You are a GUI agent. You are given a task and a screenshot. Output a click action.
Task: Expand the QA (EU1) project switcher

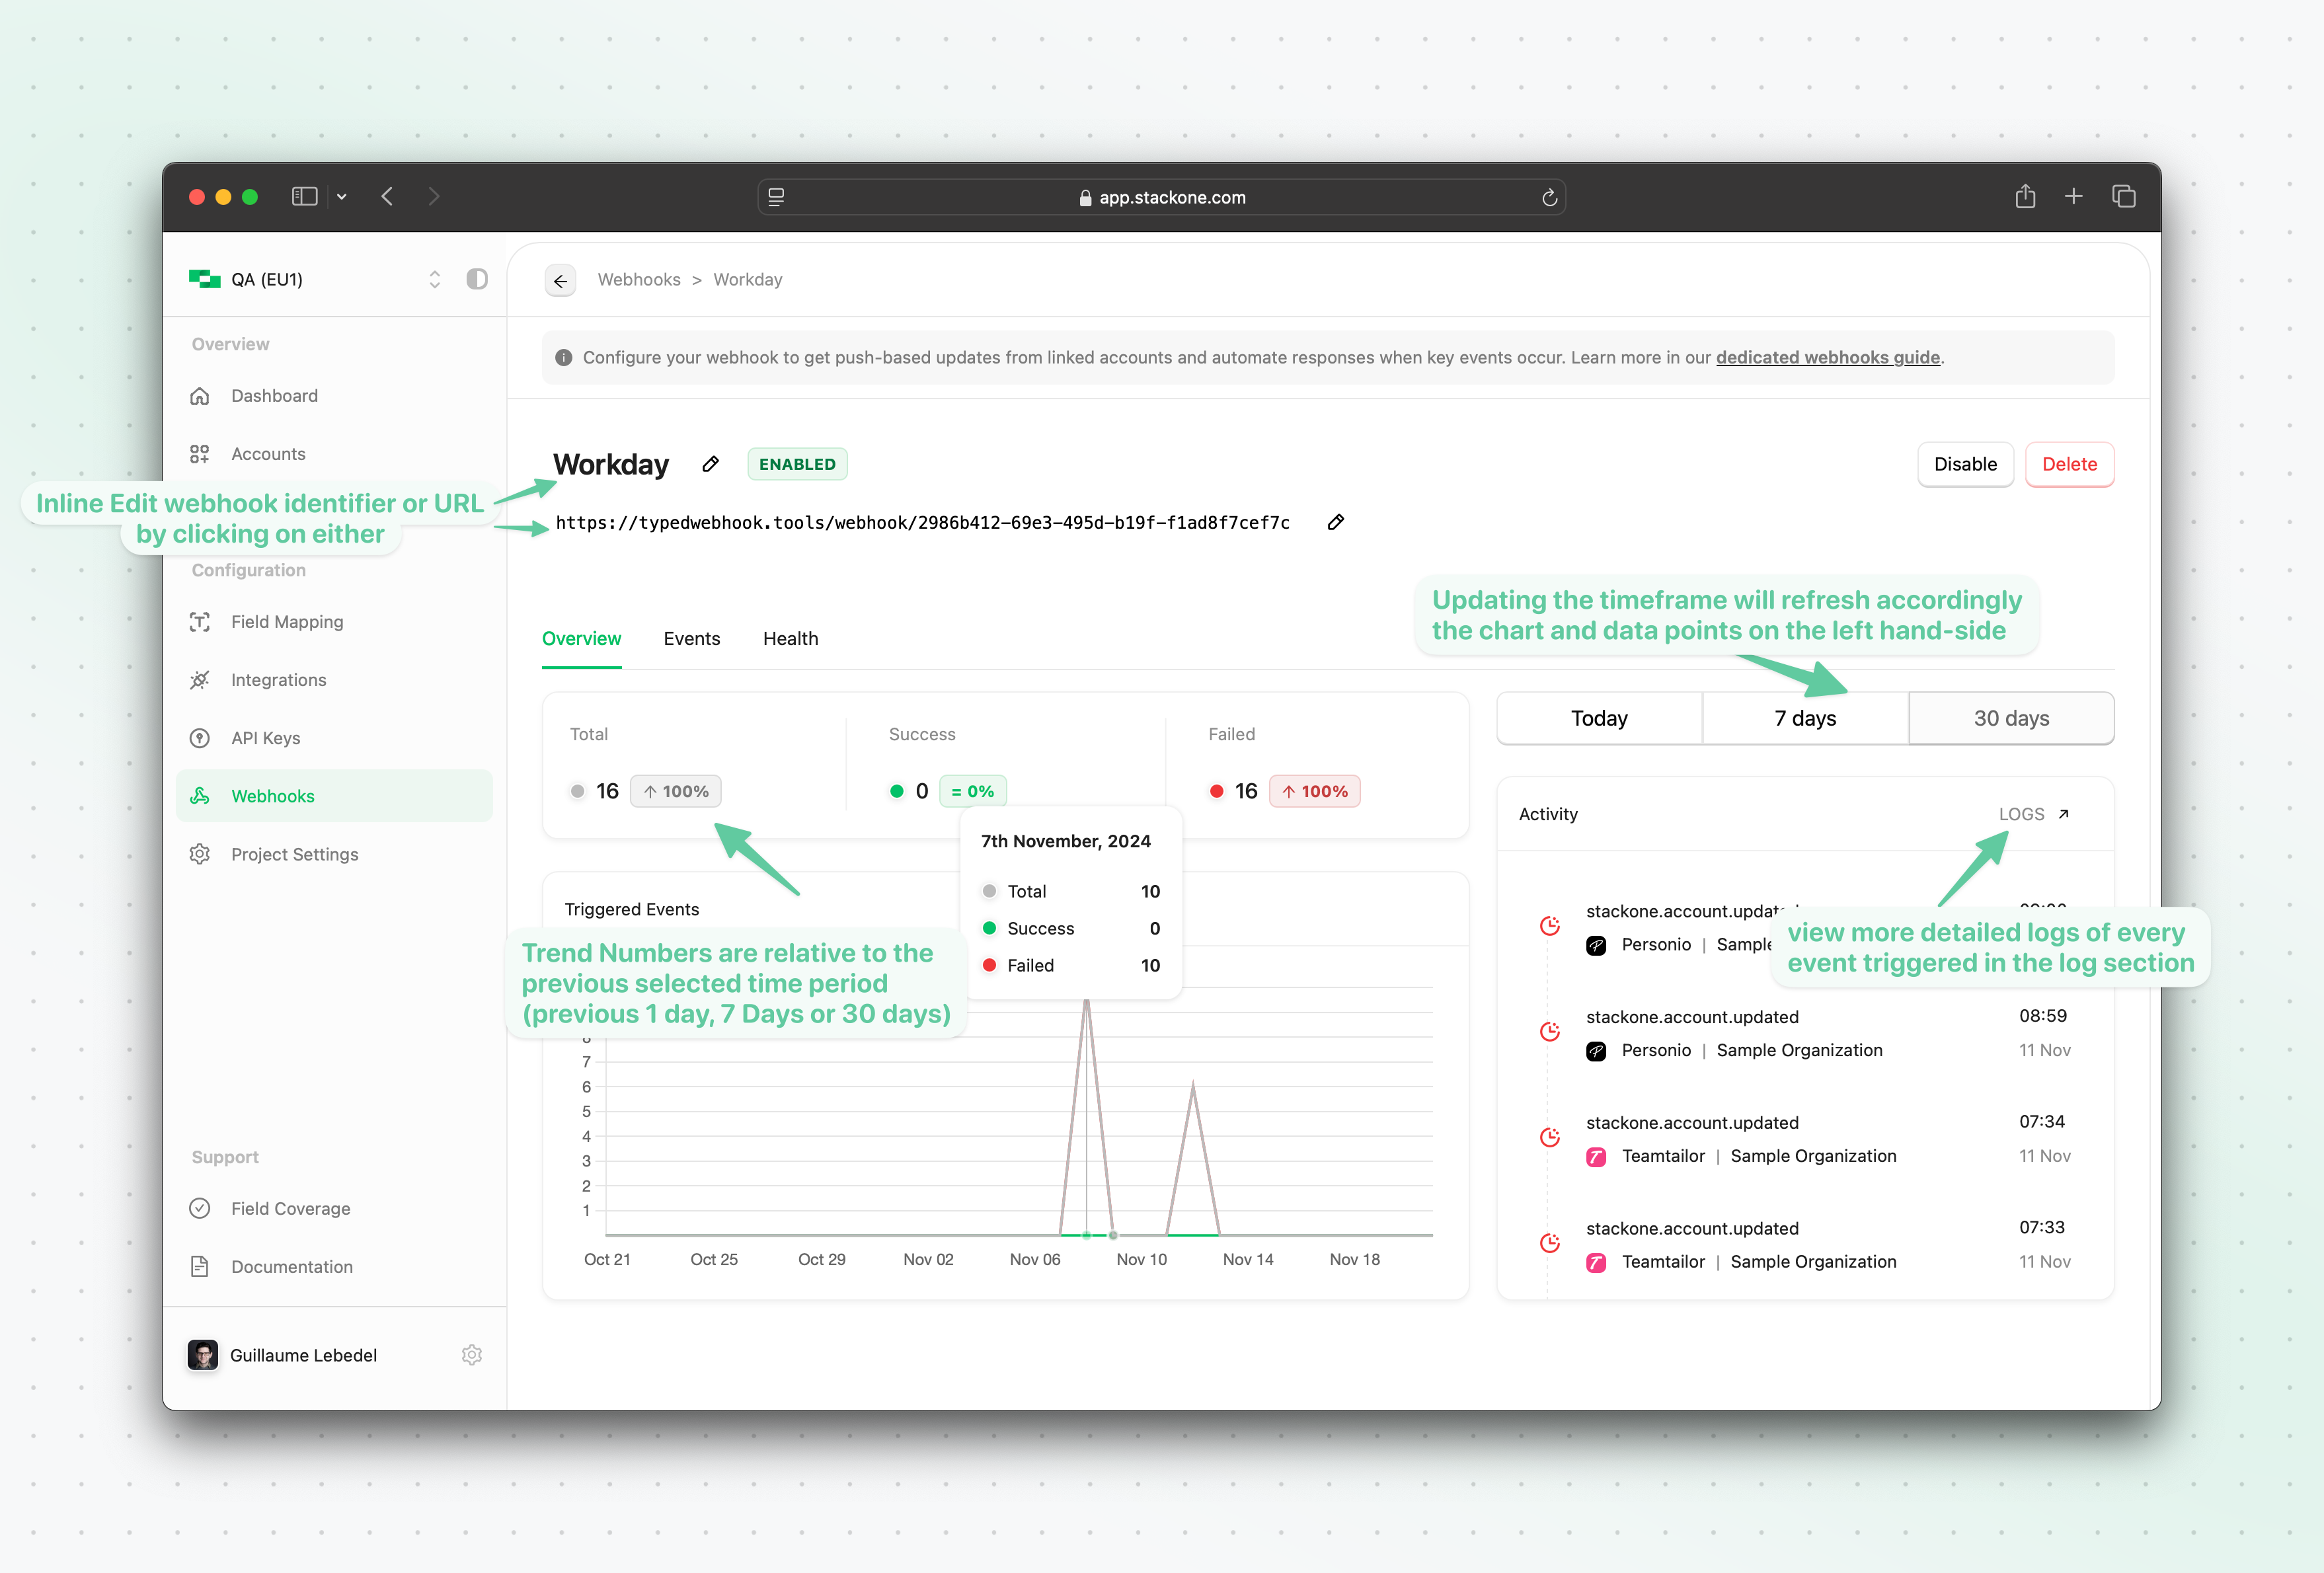point(435,279)
